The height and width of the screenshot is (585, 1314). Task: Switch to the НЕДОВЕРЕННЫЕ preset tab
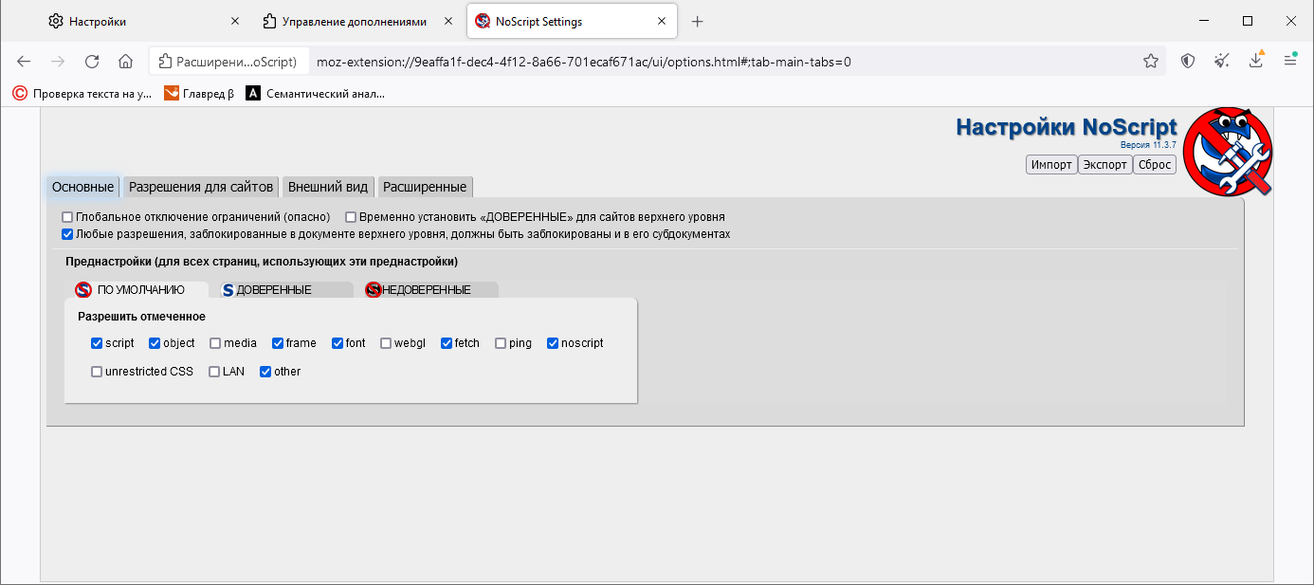(x=426, y=290)
